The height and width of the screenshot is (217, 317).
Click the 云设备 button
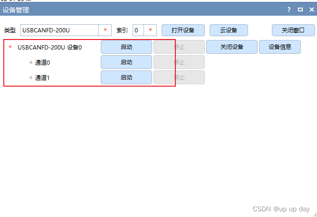click(229, 30)
